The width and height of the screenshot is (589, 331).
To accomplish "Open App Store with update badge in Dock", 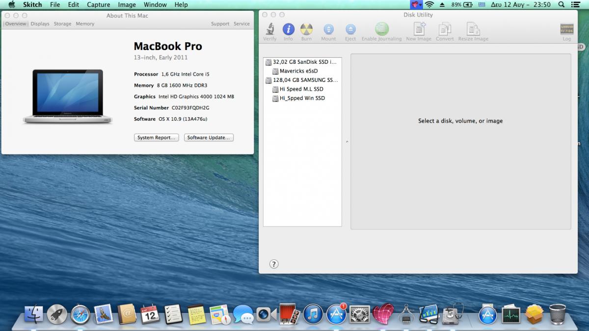I will [x=336, y=314].
